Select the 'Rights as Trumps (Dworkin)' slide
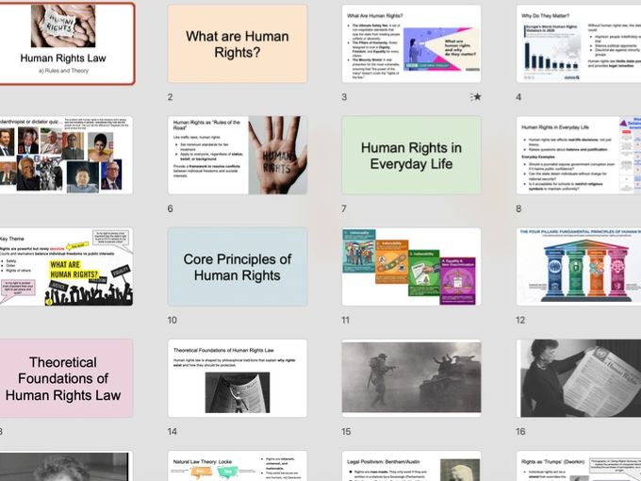This screenshot has height=481, width=641. [x=579, y=466]
